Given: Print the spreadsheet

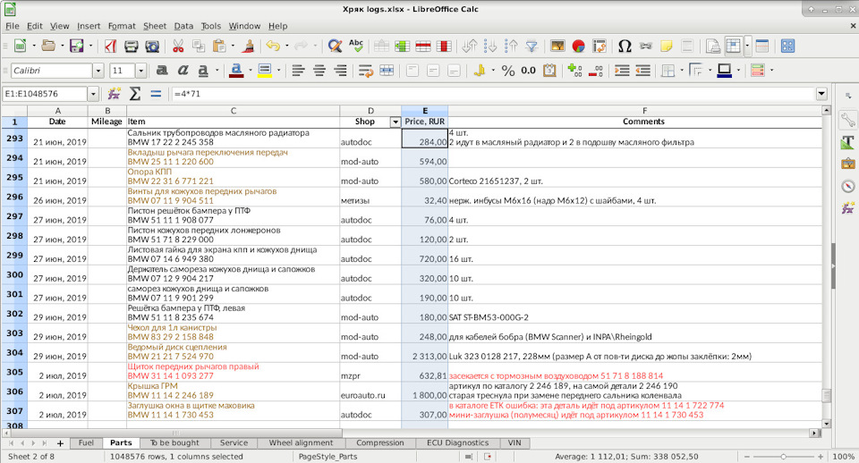Looking at the screenshot, I should pyautogui.click(x=131, y=46).
